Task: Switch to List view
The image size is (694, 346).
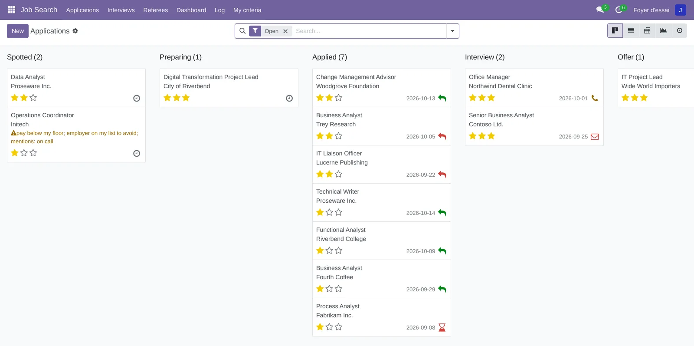Action: point(631,30)
